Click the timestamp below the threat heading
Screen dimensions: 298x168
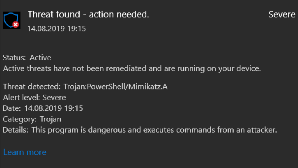click(x=56, y=29)
